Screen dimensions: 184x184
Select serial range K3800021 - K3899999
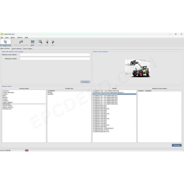(160, 91)
